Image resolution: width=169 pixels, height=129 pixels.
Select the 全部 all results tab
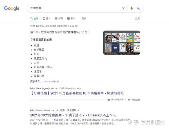pos(34,19)
